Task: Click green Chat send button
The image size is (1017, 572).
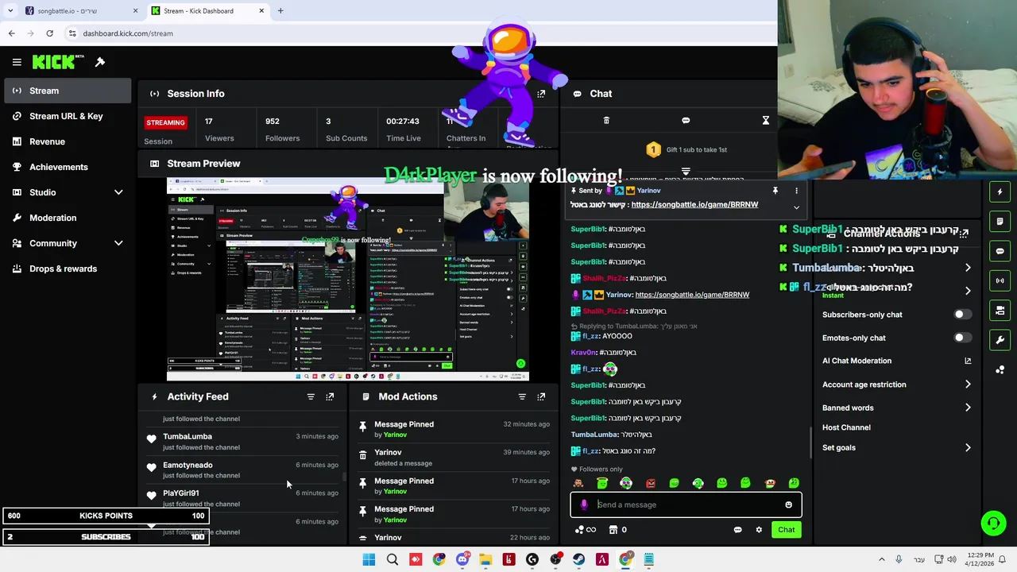Action: tap(786, 530)
